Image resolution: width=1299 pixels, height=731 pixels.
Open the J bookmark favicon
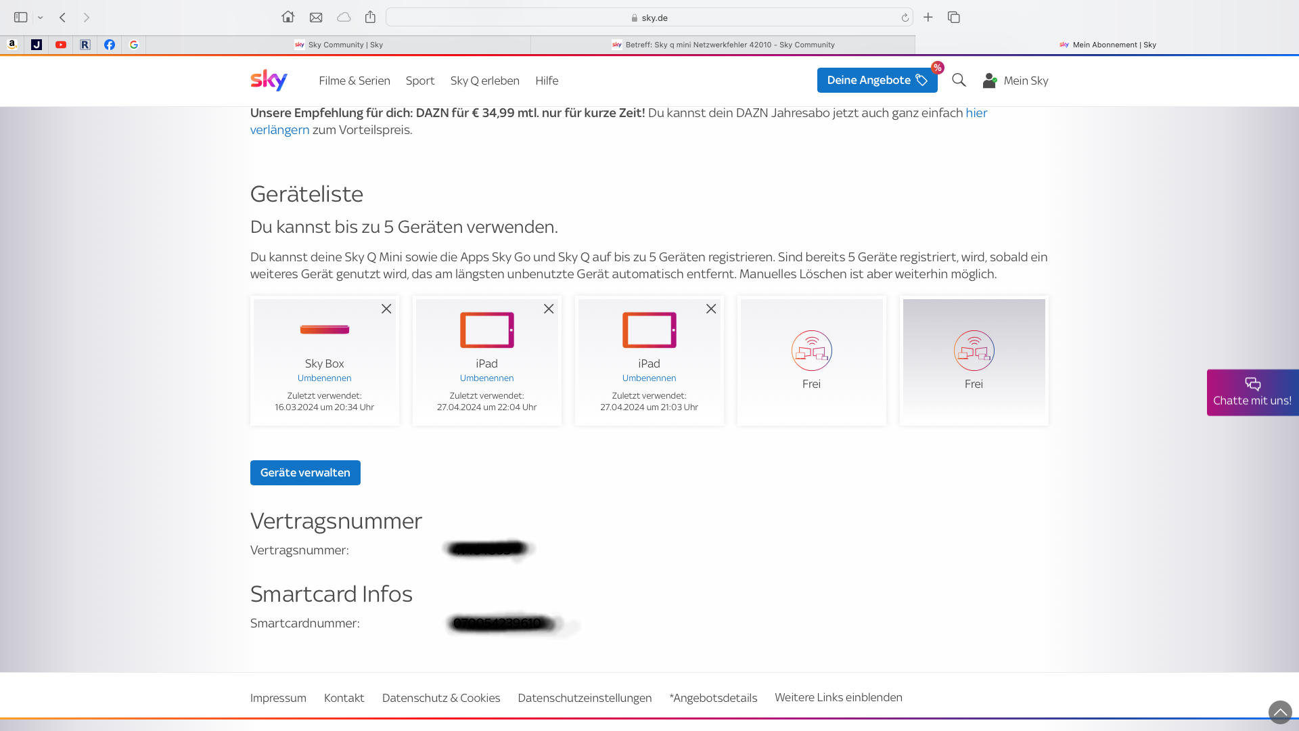pyautogui.click(x=37, y=45)
